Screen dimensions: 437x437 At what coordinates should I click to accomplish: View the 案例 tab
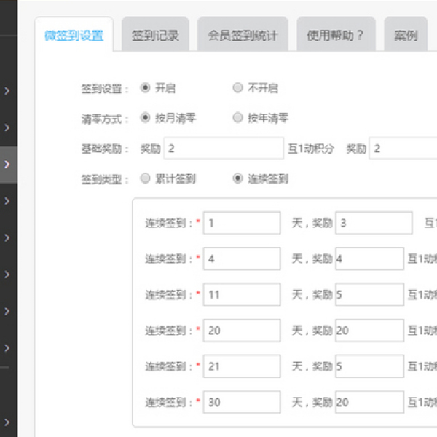(406, 35)
